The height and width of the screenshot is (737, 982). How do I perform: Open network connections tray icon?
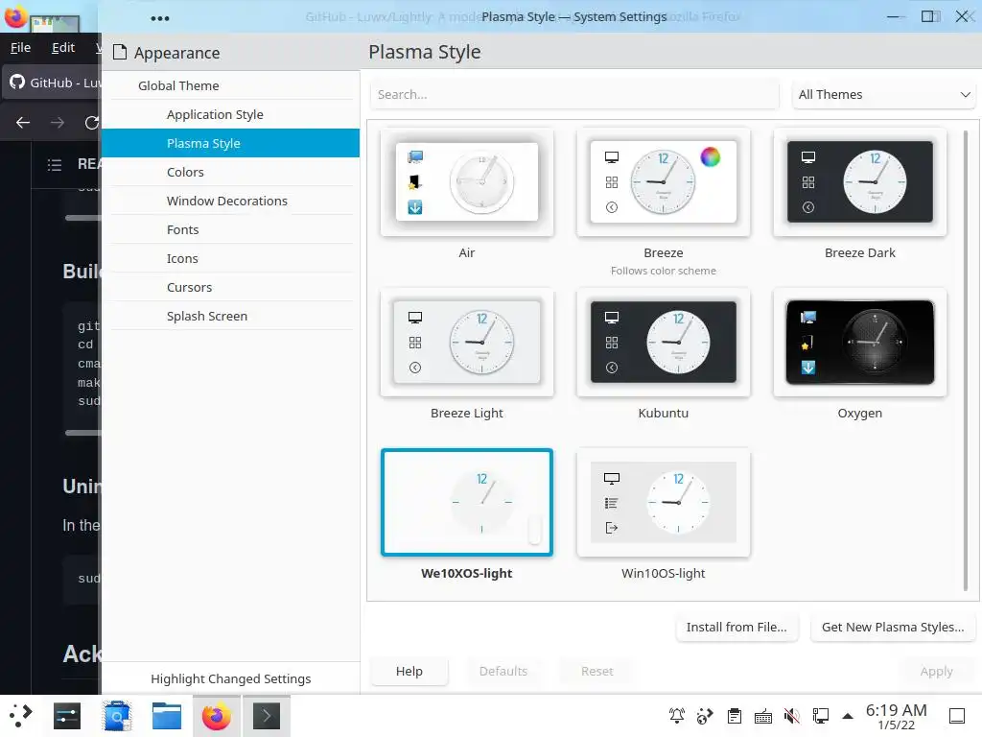click(x=821, y=716)
